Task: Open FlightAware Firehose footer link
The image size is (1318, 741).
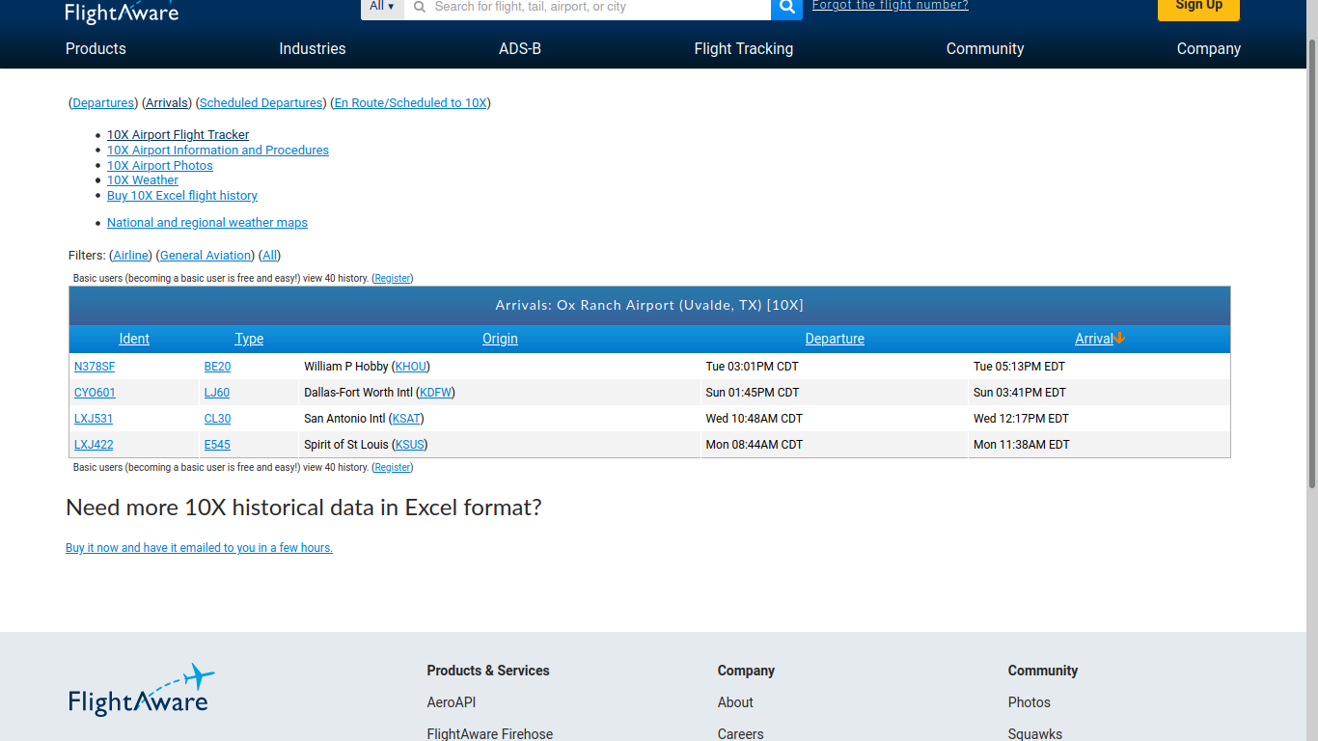Action: (490, 734)
